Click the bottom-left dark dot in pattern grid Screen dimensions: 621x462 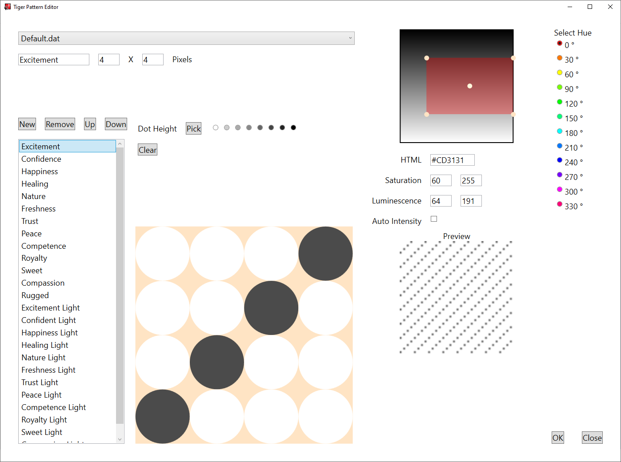tap(163, 416)
